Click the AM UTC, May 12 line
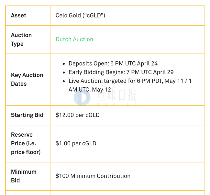Image resolution: width=210 pixels, height=195 pixels. (90, 90)
